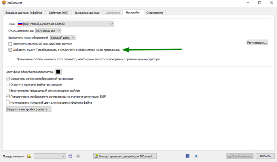Open the Язык language dropdown
Image resolution: width=277 pixels, height=162 pixels.
point(65,24)
